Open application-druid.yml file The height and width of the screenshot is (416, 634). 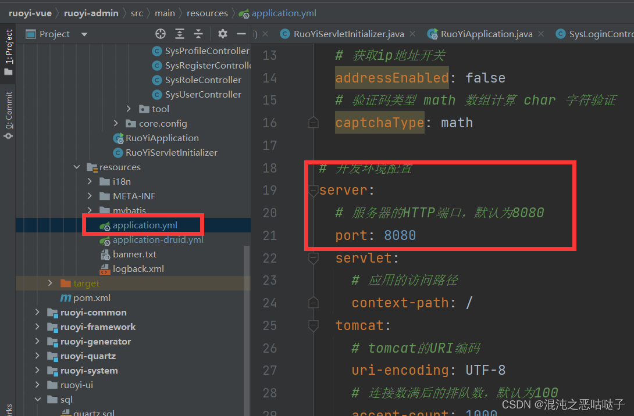coord(158,239)
